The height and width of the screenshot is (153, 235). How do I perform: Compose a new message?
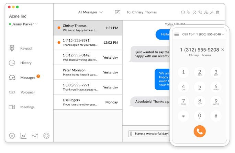(117, 12)
